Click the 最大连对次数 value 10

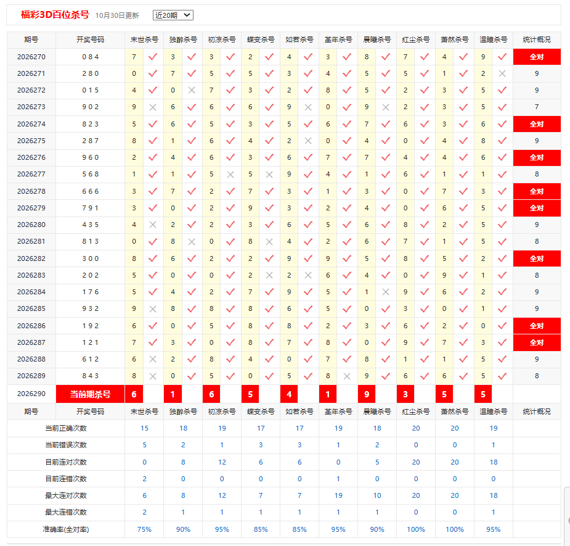click(377, 496)
